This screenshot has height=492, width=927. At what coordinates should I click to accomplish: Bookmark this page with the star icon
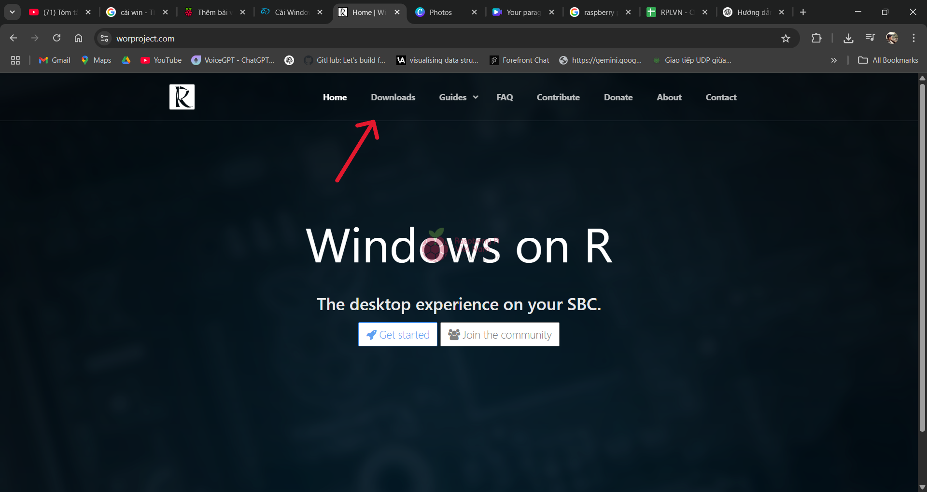[x=786, y=39]
